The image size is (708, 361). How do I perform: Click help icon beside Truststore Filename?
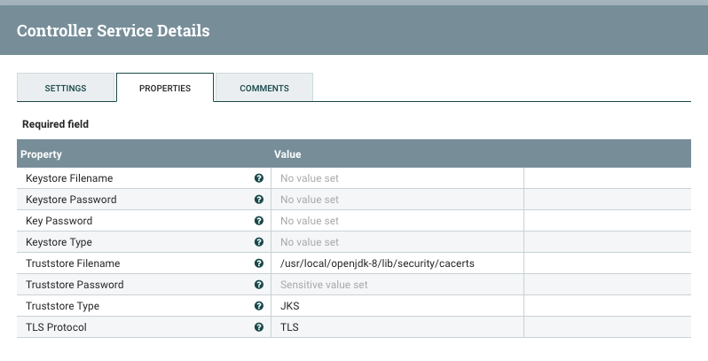click(x=259, y=263)
